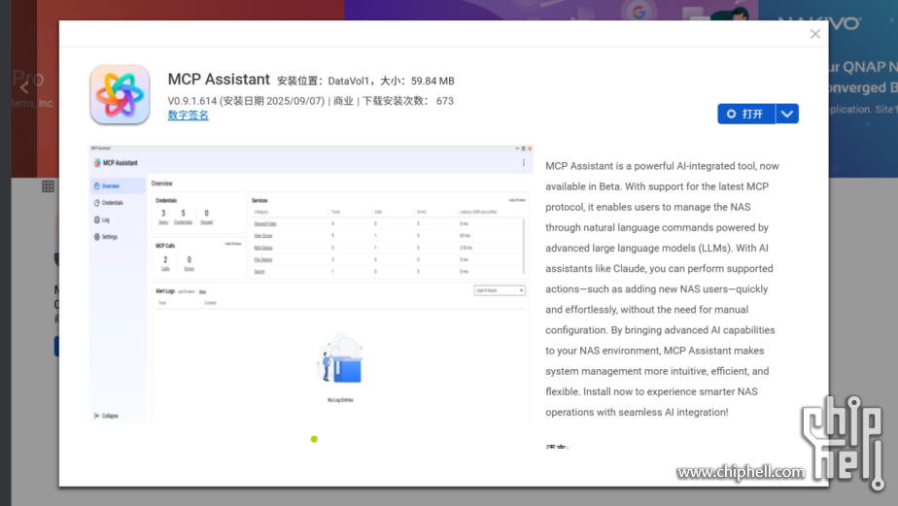Click the MCP Assistant app icon
The height and width of the screenshot is (506, 898).
pyautogui.click(x=120, y=94)
